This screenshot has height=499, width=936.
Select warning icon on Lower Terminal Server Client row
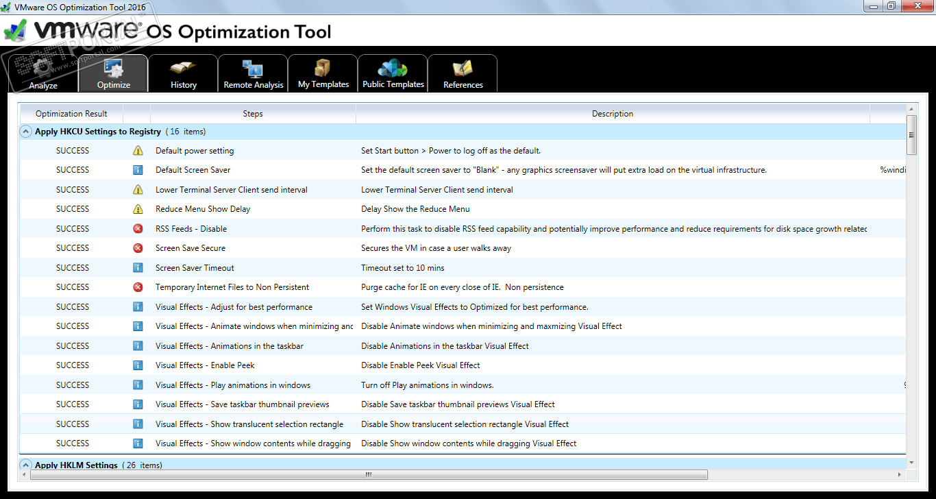point(138,190)
